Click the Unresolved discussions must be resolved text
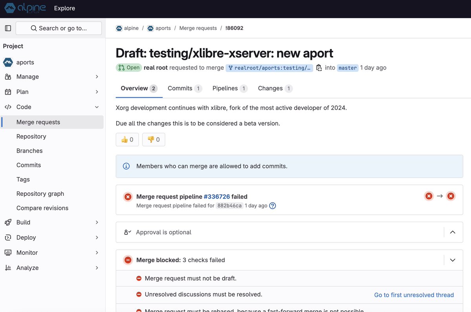 pos(203,294)
